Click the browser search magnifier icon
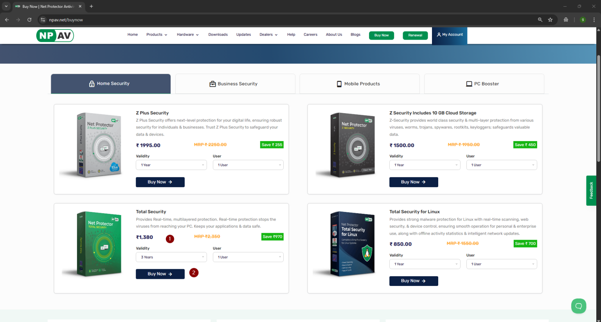 [540, 20]
